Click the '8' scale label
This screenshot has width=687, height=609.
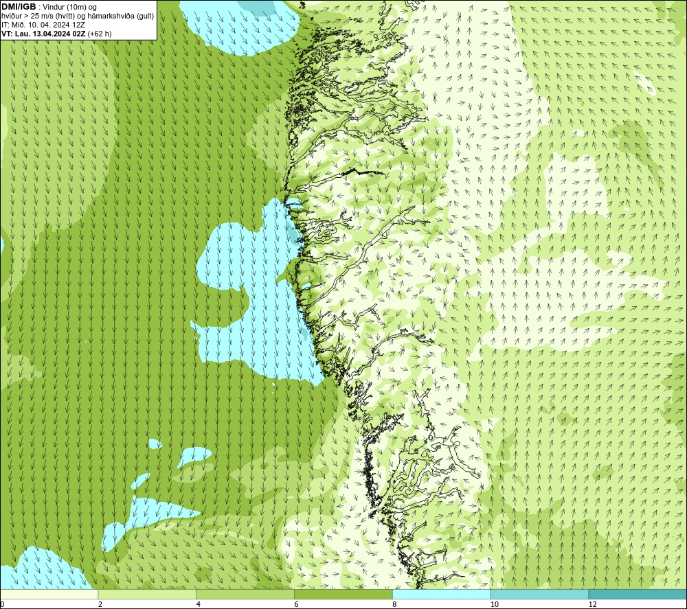pos(395,604)
